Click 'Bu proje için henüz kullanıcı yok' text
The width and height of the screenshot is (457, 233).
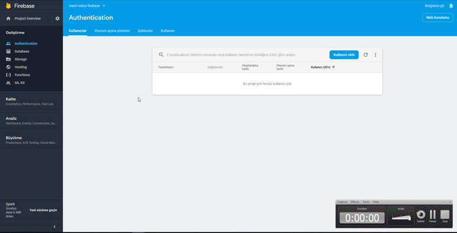pyautogui.click(x=267, y=84)
